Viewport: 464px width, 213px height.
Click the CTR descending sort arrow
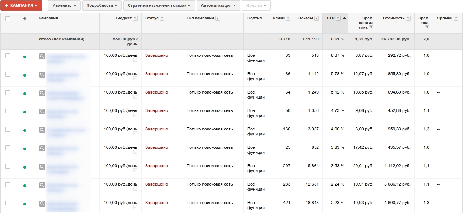tap(344, 18)
